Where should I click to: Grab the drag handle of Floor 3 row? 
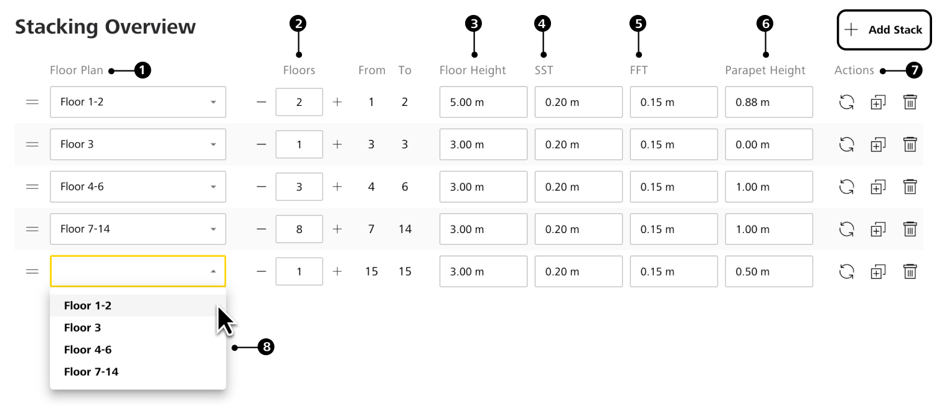point(32,145)
